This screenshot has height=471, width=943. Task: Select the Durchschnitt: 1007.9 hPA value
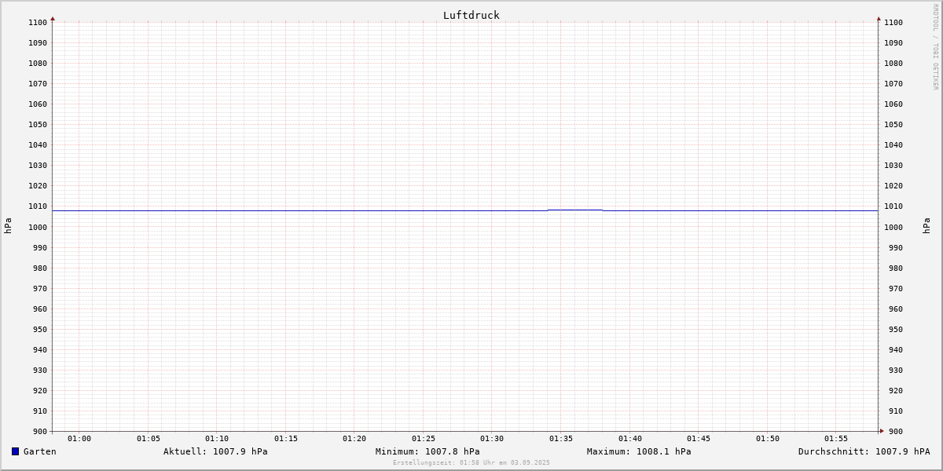pos(864,451)
